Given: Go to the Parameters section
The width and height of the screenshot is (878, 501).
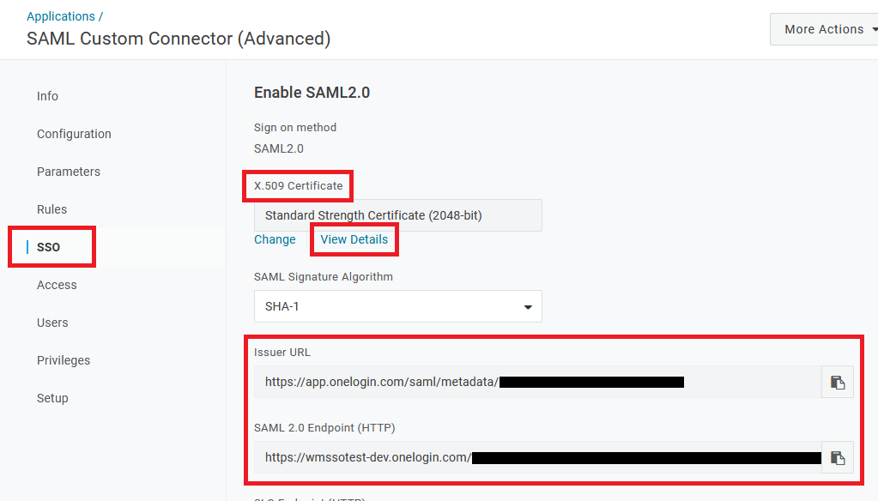Looking at the screenshot, I should point(69,172).
